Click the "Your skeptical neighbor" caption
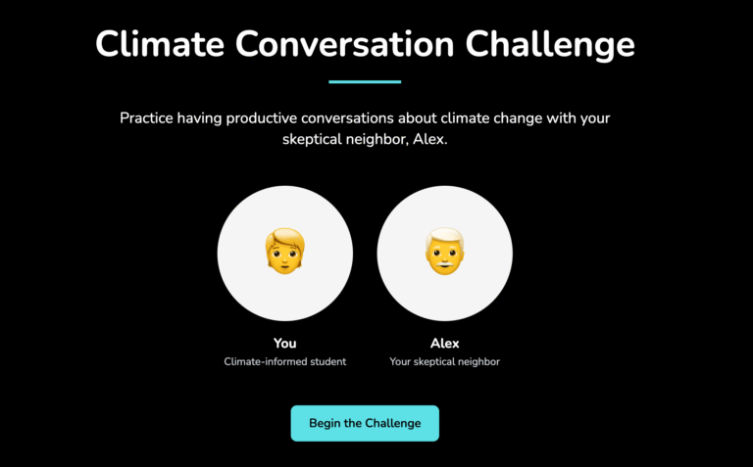The height and width of the screenshot is (467, 753). pyautogui.click(x=444, y=362)
